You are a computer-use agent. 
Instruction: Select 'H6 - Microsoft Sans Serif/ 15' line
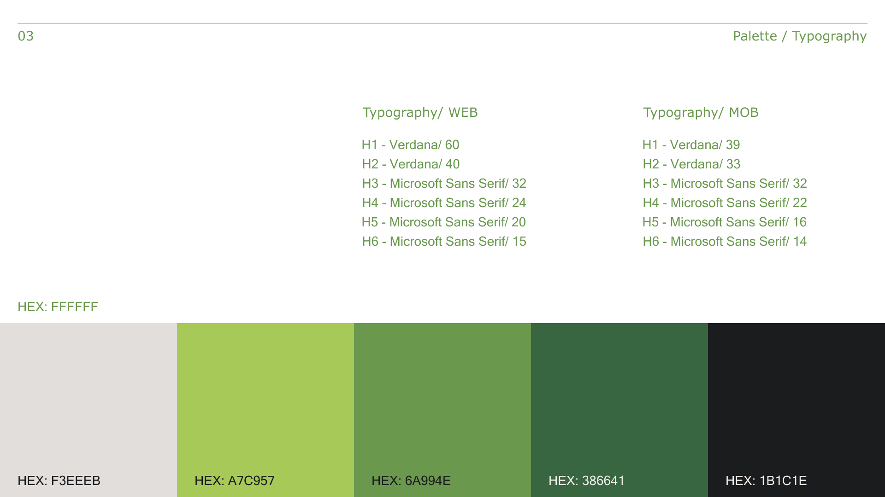coord(444,242)
